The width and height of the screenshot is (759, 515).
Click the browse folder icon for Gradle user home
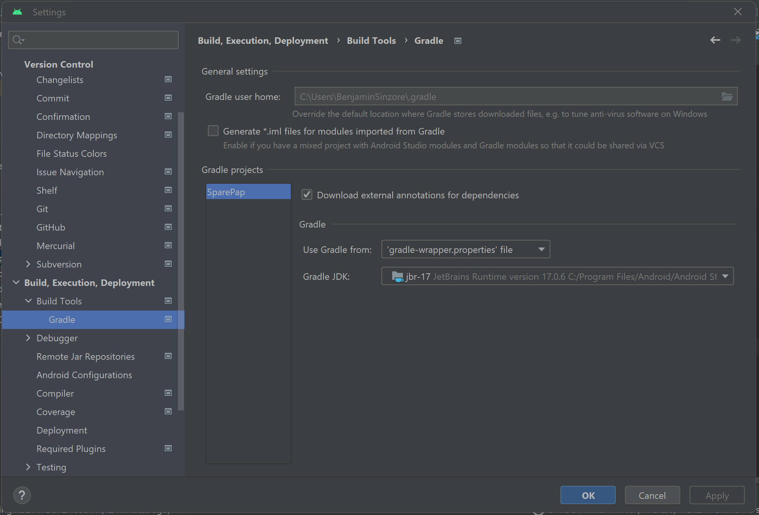click(727, 96)
